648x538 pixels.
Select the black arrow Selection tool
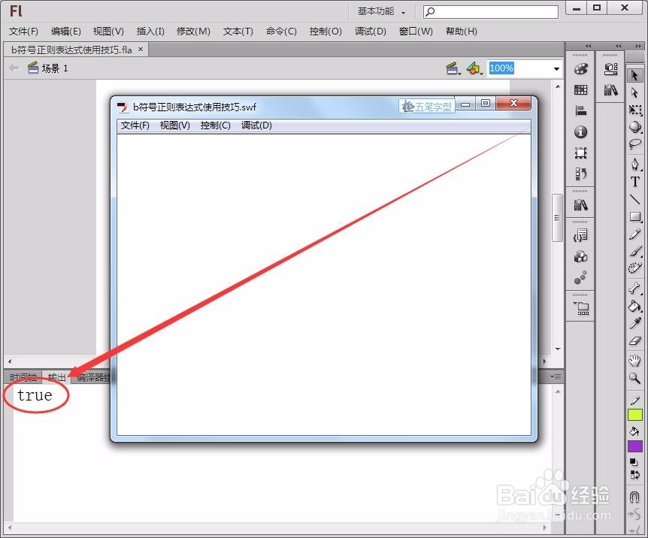634,75
